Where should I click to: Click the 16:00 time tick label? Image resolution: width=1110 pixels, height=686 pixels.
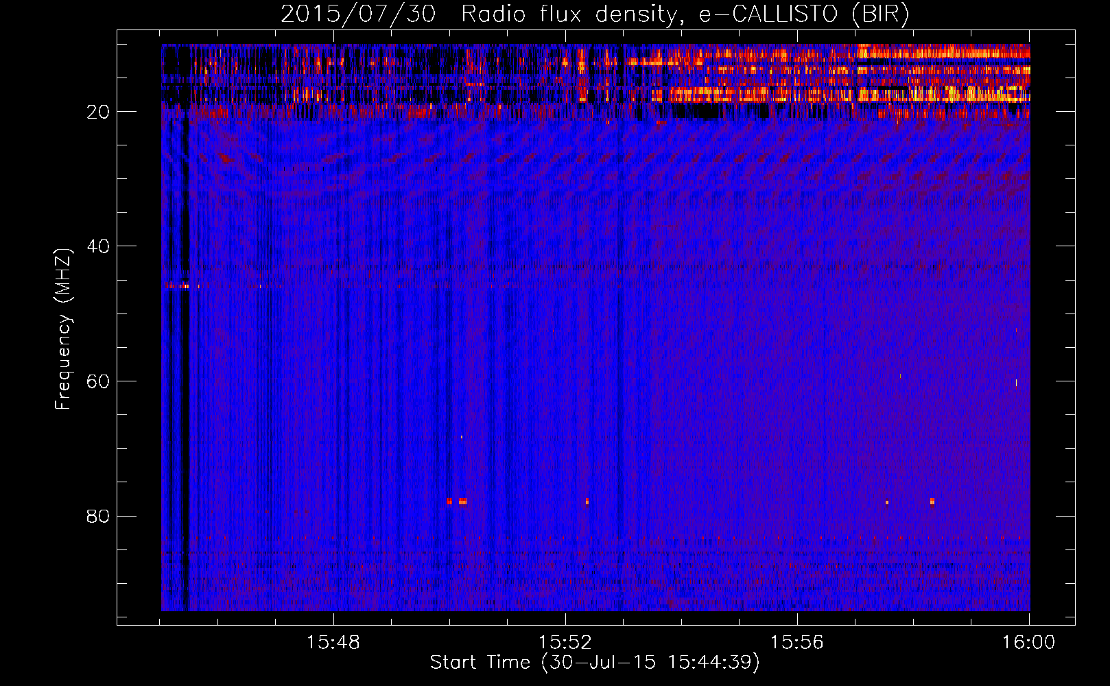pos(1029,643)
